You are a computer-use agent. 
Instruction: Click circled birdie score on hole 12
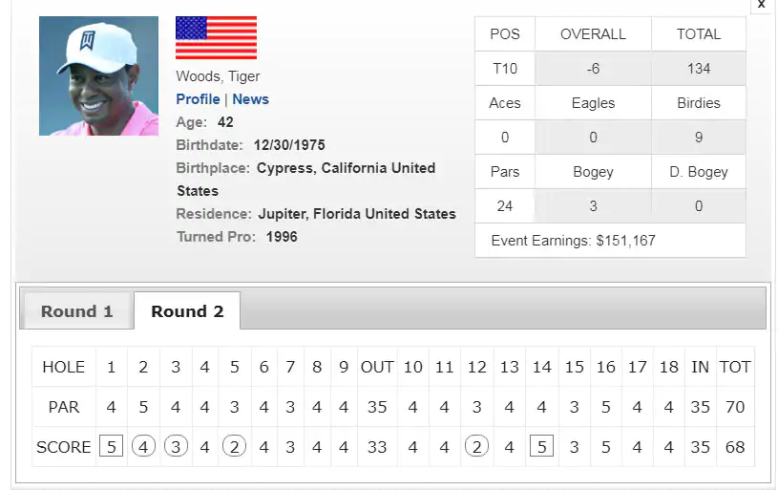point(476,446)
